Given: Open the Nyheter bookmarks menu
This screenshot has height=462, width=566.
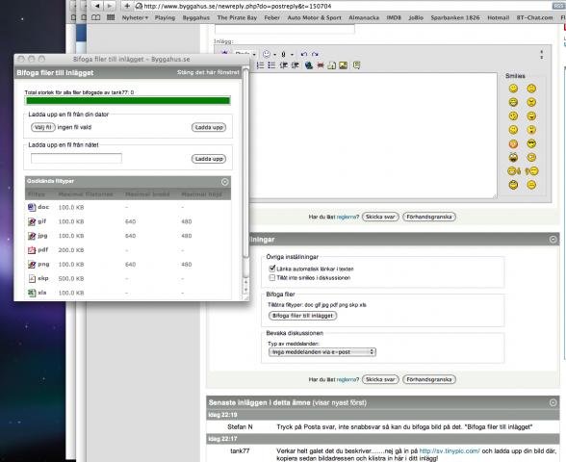Looking at the screenshot, I should pyautogui.click(x=135, y=17).
